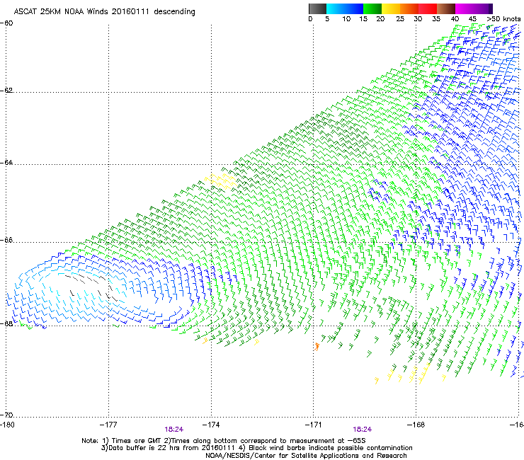The height and width of the screenshot is (460, 524).
Task: Click the green 15-20 knots color band
Action: [372, 8]
